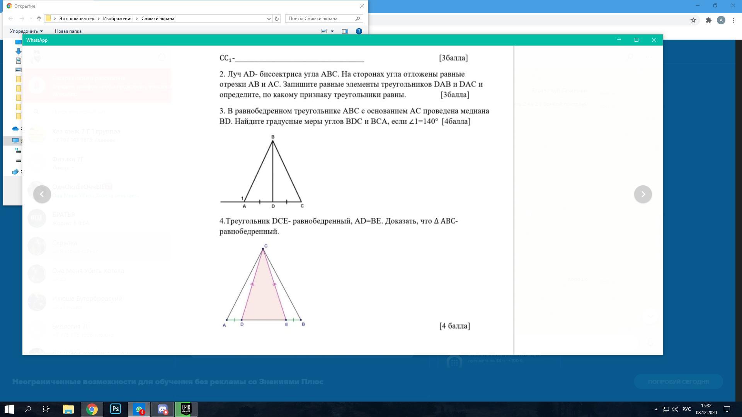Open the file dialog help icon

pos(359,31)
